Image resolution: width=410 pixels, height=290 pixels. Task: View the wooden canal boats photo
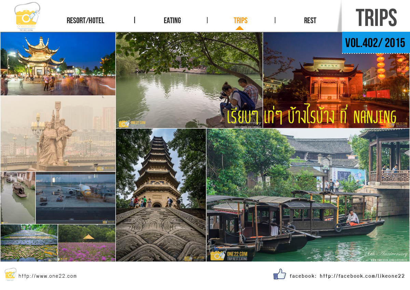coord(307,195)
